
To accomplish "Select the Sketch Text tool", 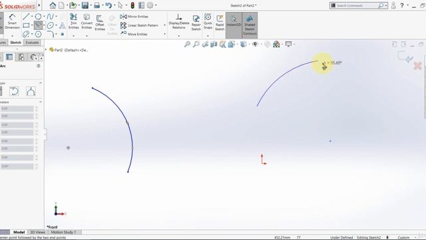I will click(62, 25).
